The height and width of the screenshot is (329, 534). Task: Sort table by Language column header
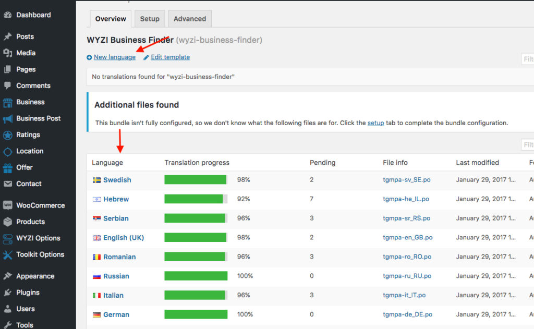[x=107, y=163]
